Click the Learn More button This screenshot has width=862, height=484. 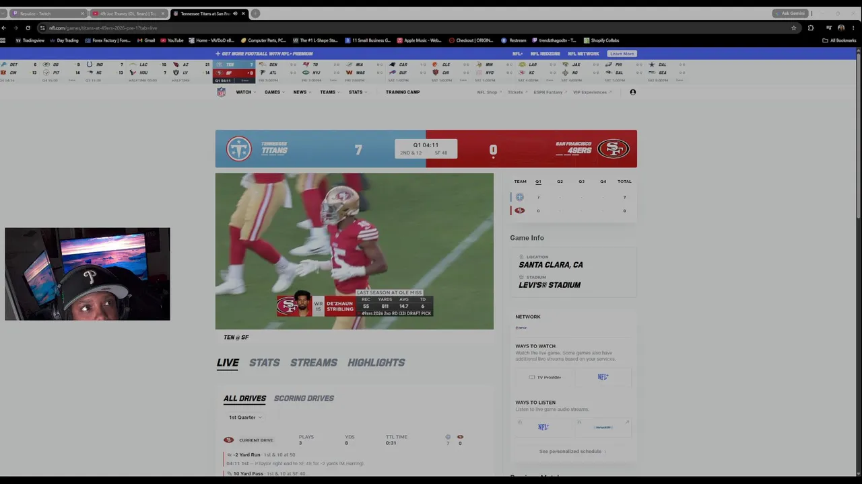point(622,54)
